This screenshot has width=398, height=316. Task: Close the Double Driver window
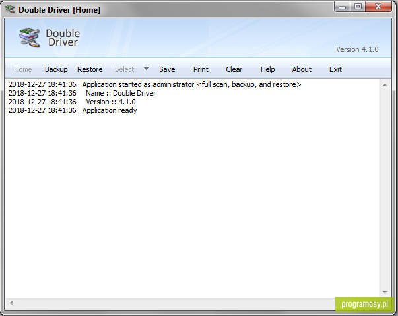point(378,7)
